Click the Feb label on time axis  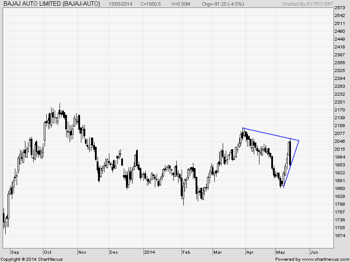186,252
